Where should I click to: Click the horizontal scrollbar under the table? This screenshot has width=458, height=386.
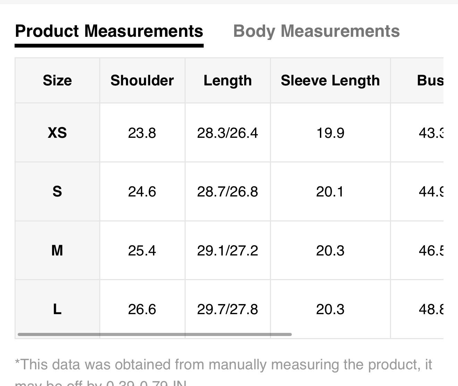pos(154,334)
